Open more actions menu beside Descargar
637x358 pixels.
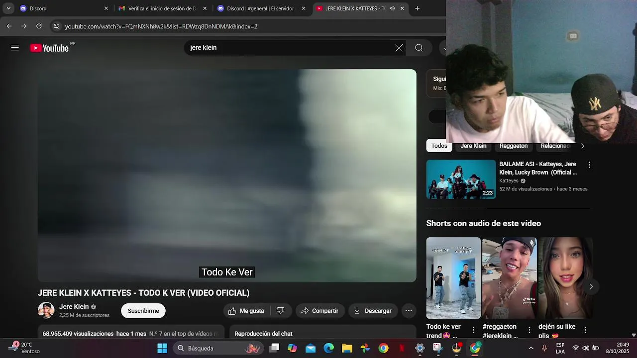click(409, 311)
